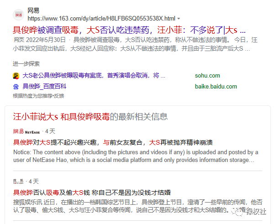Click the Sohu logo beside the second news item
The height and width of the screenshot is (224, 275).
tap(18, 181)
